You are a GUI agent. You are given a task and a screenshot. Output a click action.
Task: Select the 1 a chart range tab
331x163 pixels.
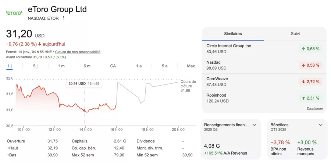pyautogui.click(x=139, y=66)
